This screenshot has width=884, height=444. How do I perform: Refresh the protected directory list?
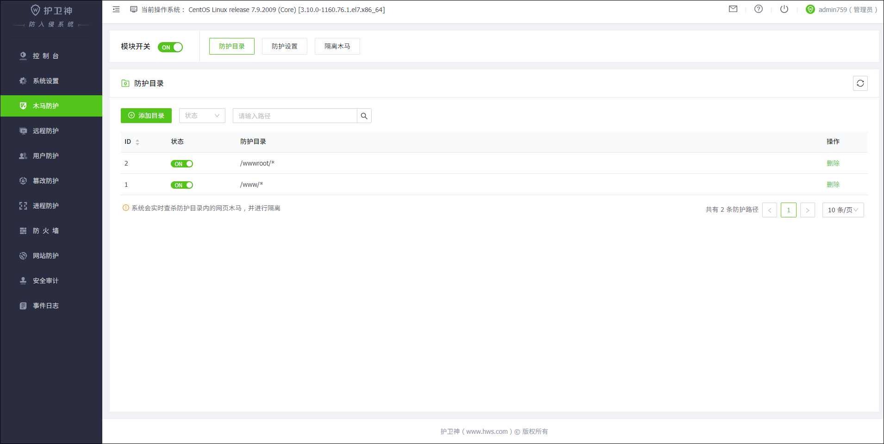(860, 83)
